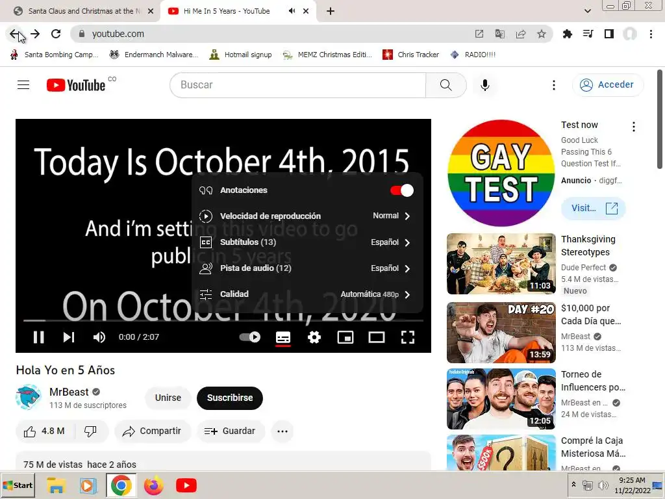Focus the Buscar search field

pos(298,85)
